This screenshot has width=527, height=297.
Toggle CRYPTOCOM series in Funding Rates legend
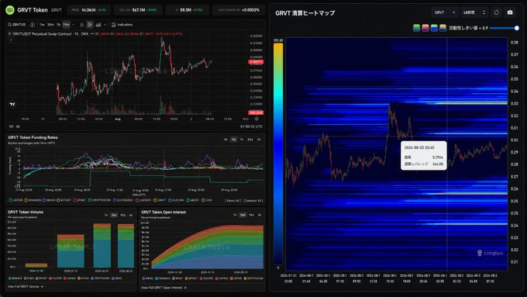click(x=99, y=201)
